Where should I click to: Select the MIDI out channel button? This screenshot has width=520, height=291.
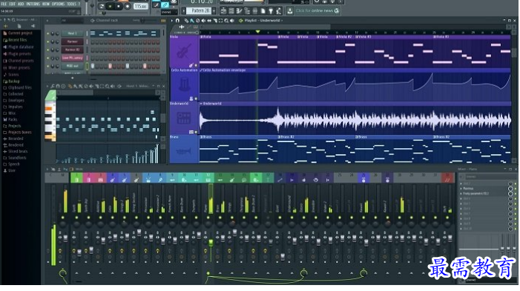point(72,66)
